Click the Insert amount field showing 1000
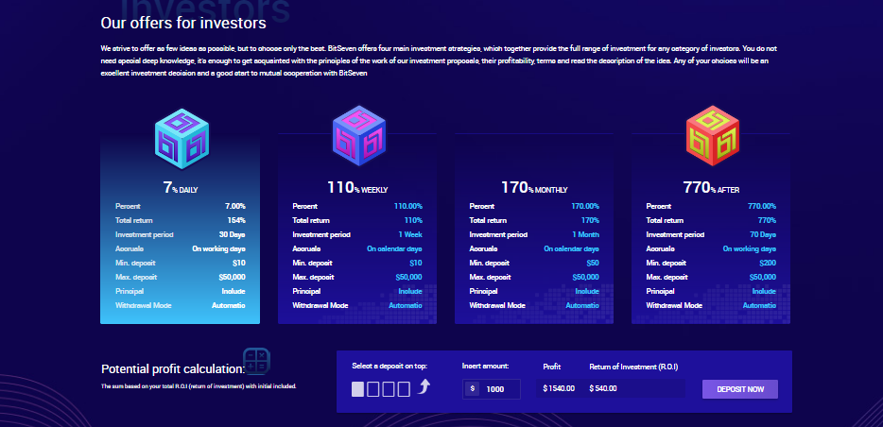 (x=492, y=389)
